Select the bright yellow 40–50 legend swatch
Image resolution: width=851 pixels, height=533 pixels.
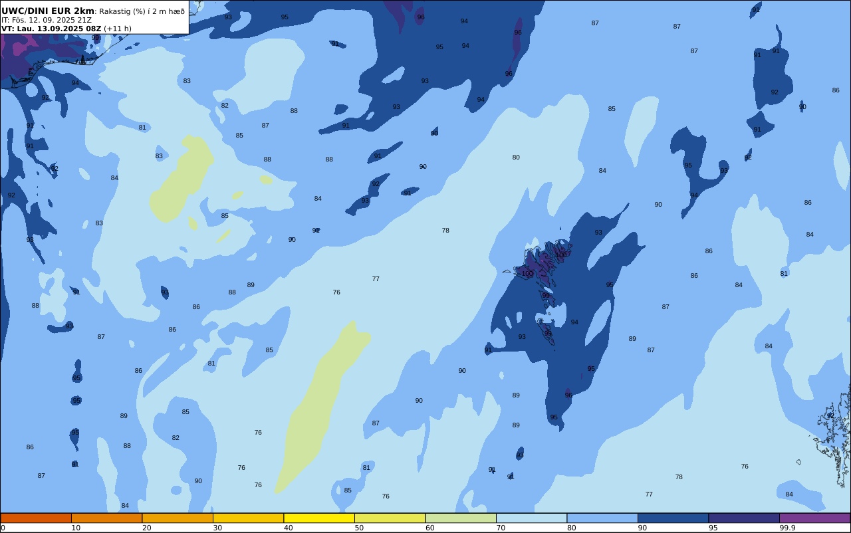click(319, 518)
